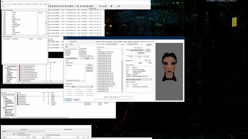Click the Import button
The image size is (248, 139).
tap(149, 45)
